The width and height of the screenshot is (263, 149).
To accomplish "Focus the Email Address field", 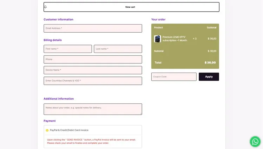I will (93, 28).
